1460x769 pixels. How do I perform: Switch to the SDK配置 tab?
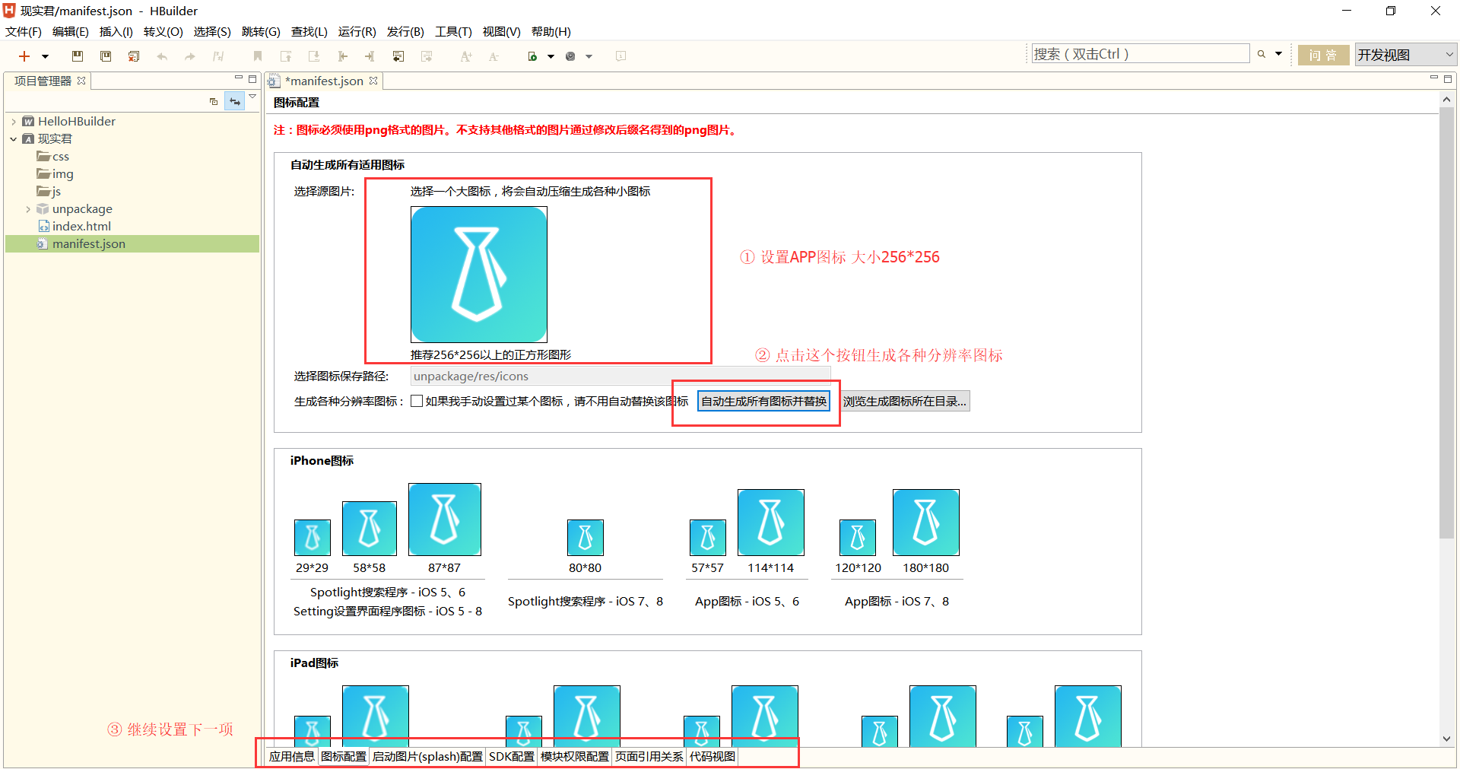pyautogui.click(x=511, y=756)
